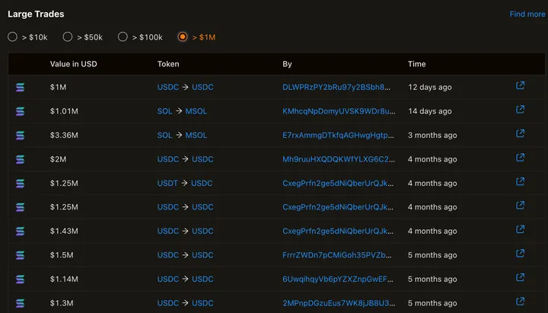Click the USDT token link
The image size is (548, 313).
tap(167, 183)
